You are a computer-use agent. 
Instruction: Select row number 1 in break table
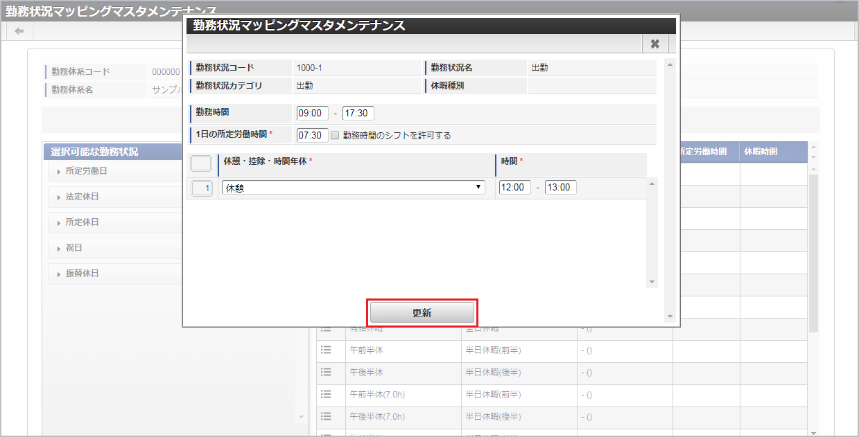pos(202,188)
